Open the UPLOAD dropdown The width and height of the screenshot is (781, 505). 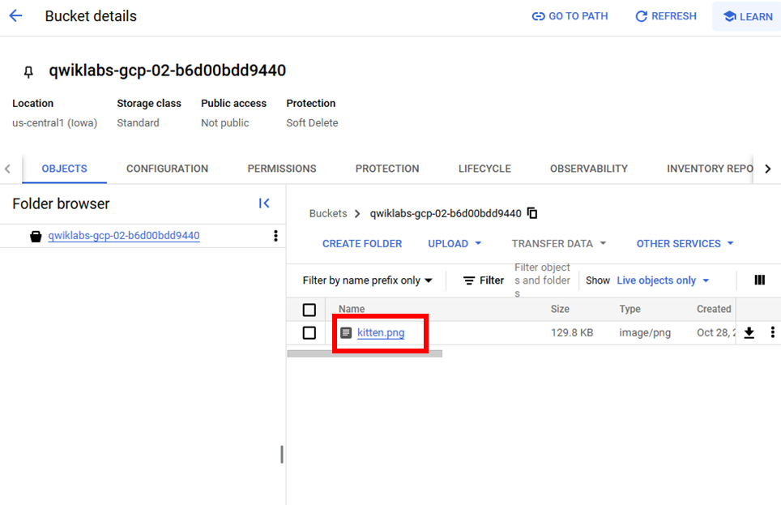tap(455, 244)
